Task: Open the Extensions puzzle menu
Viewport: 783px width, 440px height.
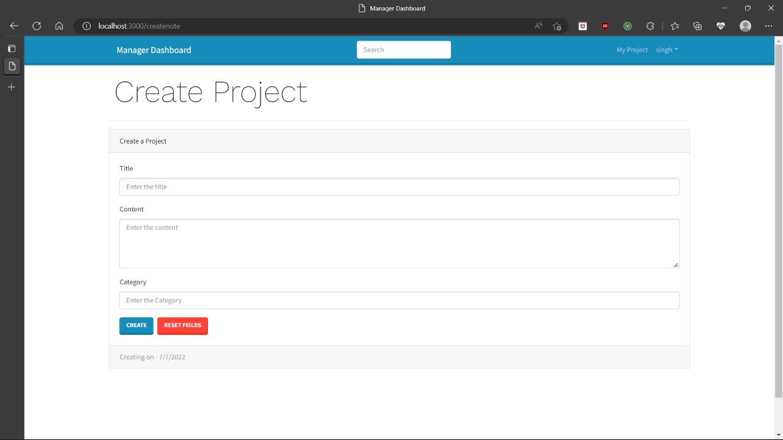Action: click(x=650, y=26)
